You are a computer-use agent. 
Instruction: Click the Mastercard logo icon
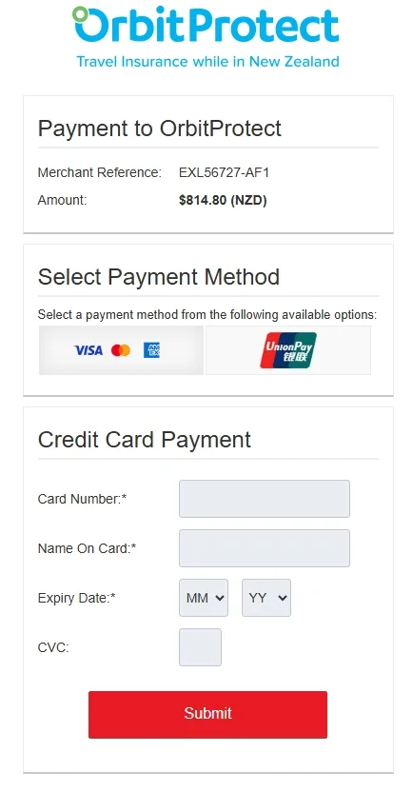121,350
